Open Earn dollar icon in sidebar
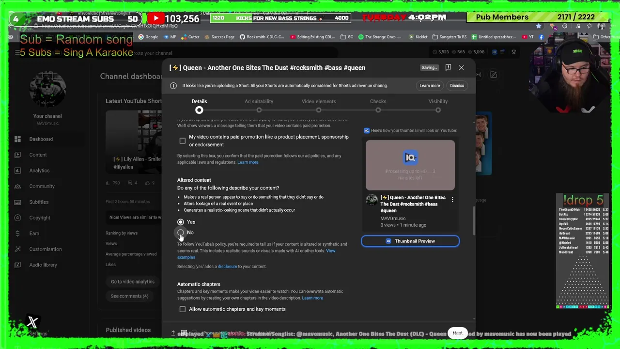 [17, 233]
